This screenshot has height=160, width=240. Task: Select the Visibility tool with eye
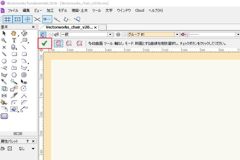(24, 82)
